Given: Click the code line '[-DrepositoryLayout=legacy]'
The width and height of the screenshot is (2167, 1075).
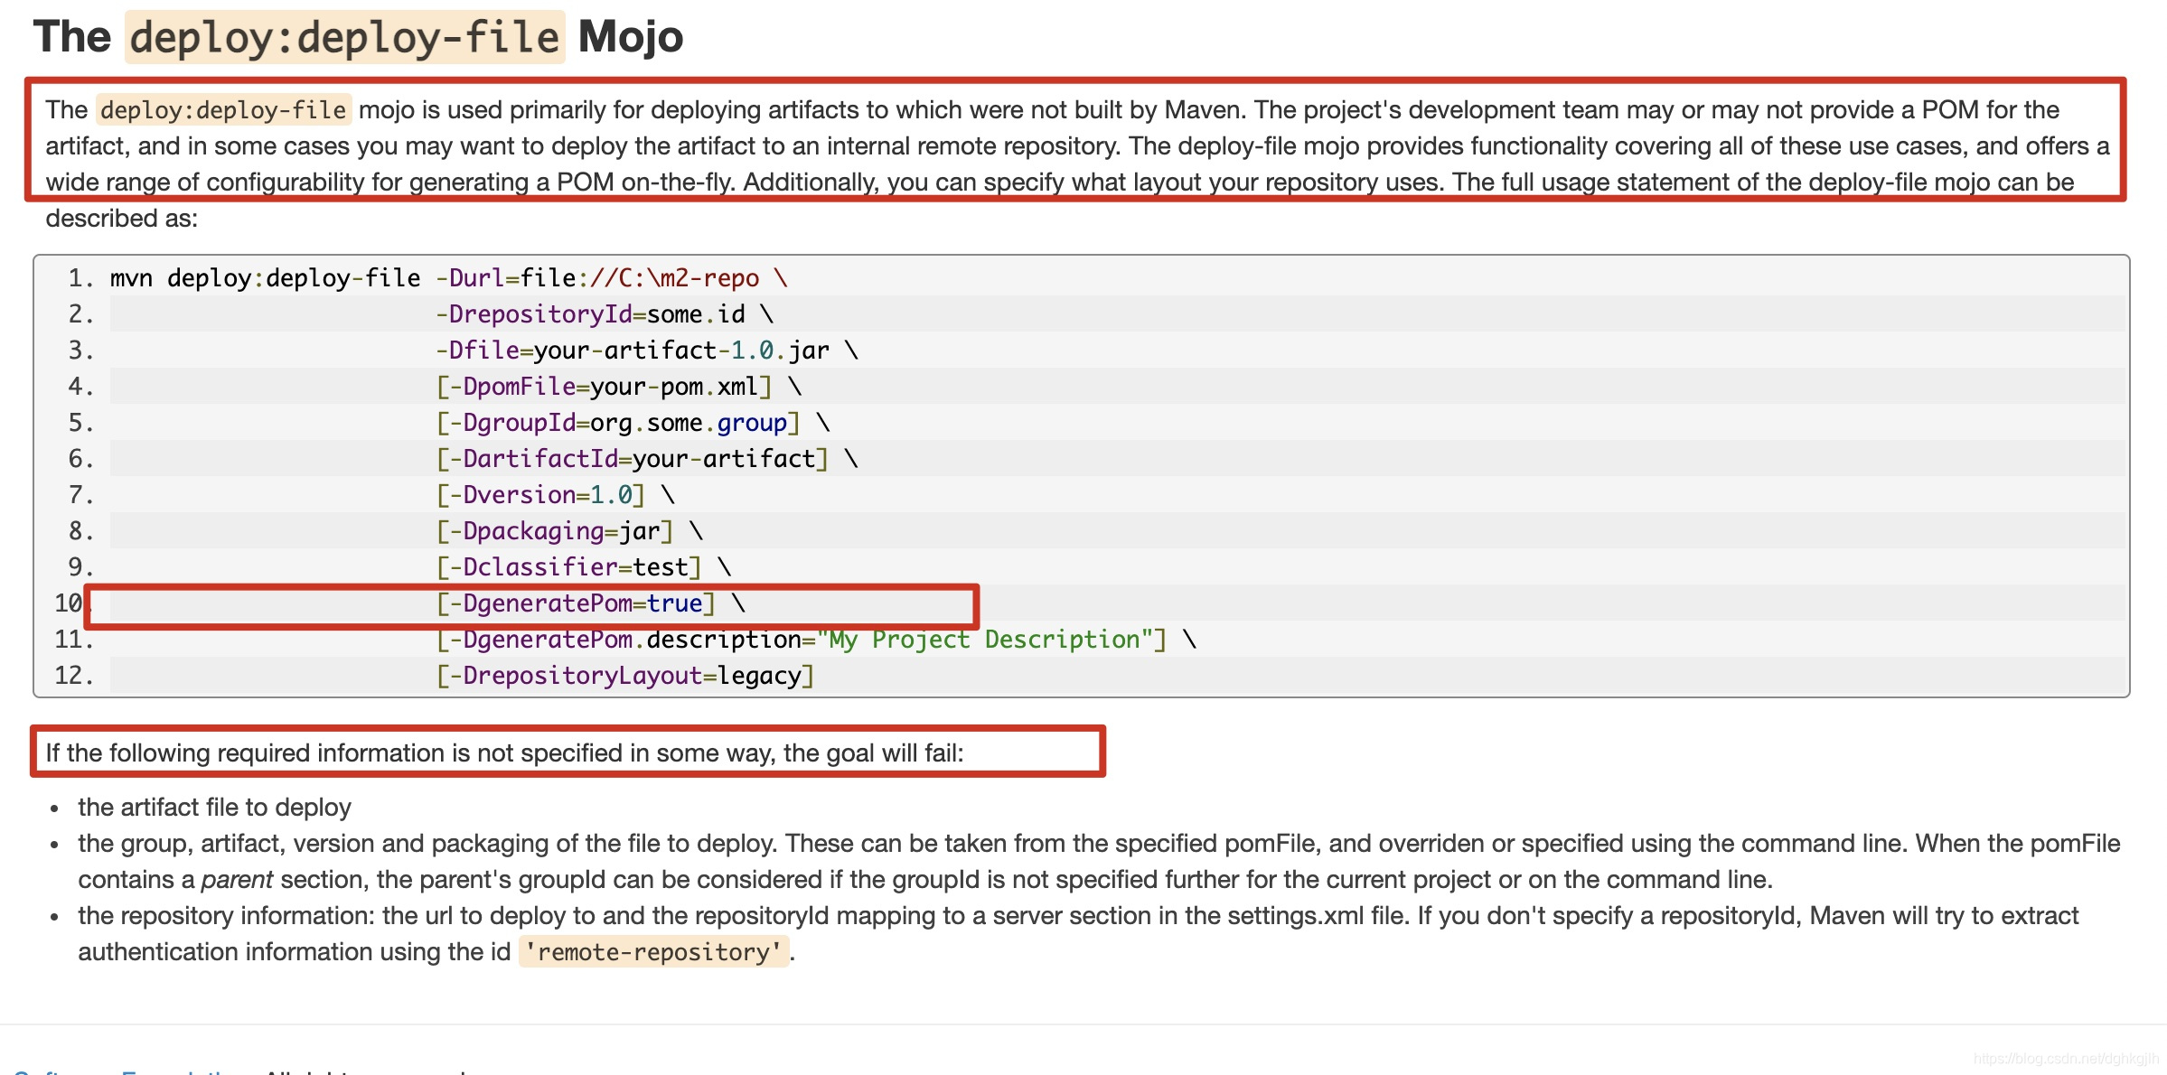Looking at the screenshot, I should click(625, 676).
